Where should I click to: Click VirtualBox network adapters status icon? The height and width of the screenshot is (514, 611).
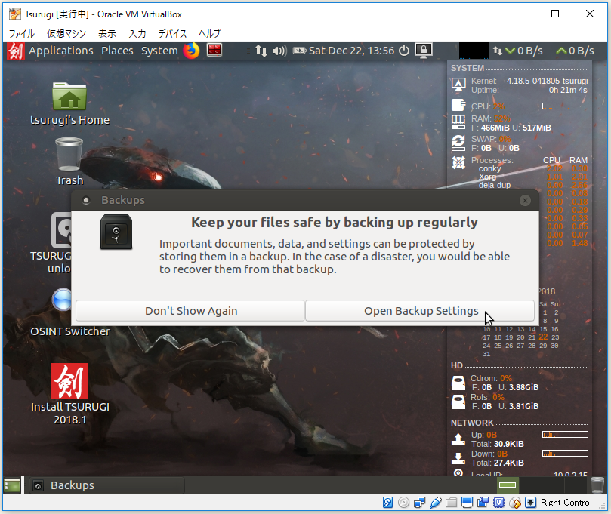tap(420, 503)
